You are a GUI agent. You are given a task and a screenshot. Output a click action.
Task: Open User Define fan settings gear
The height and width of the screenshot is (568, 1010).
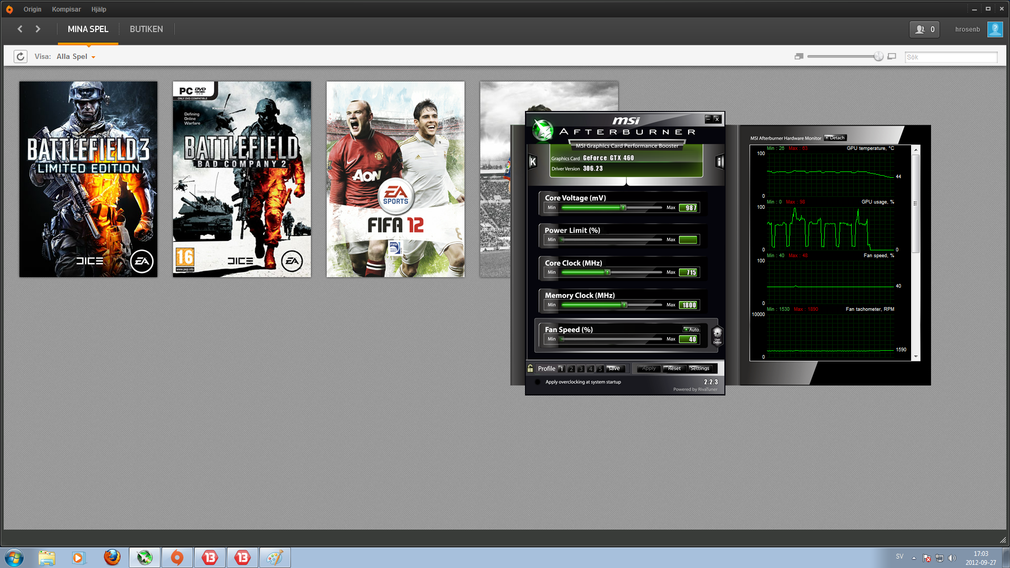(x=717, y=335)
